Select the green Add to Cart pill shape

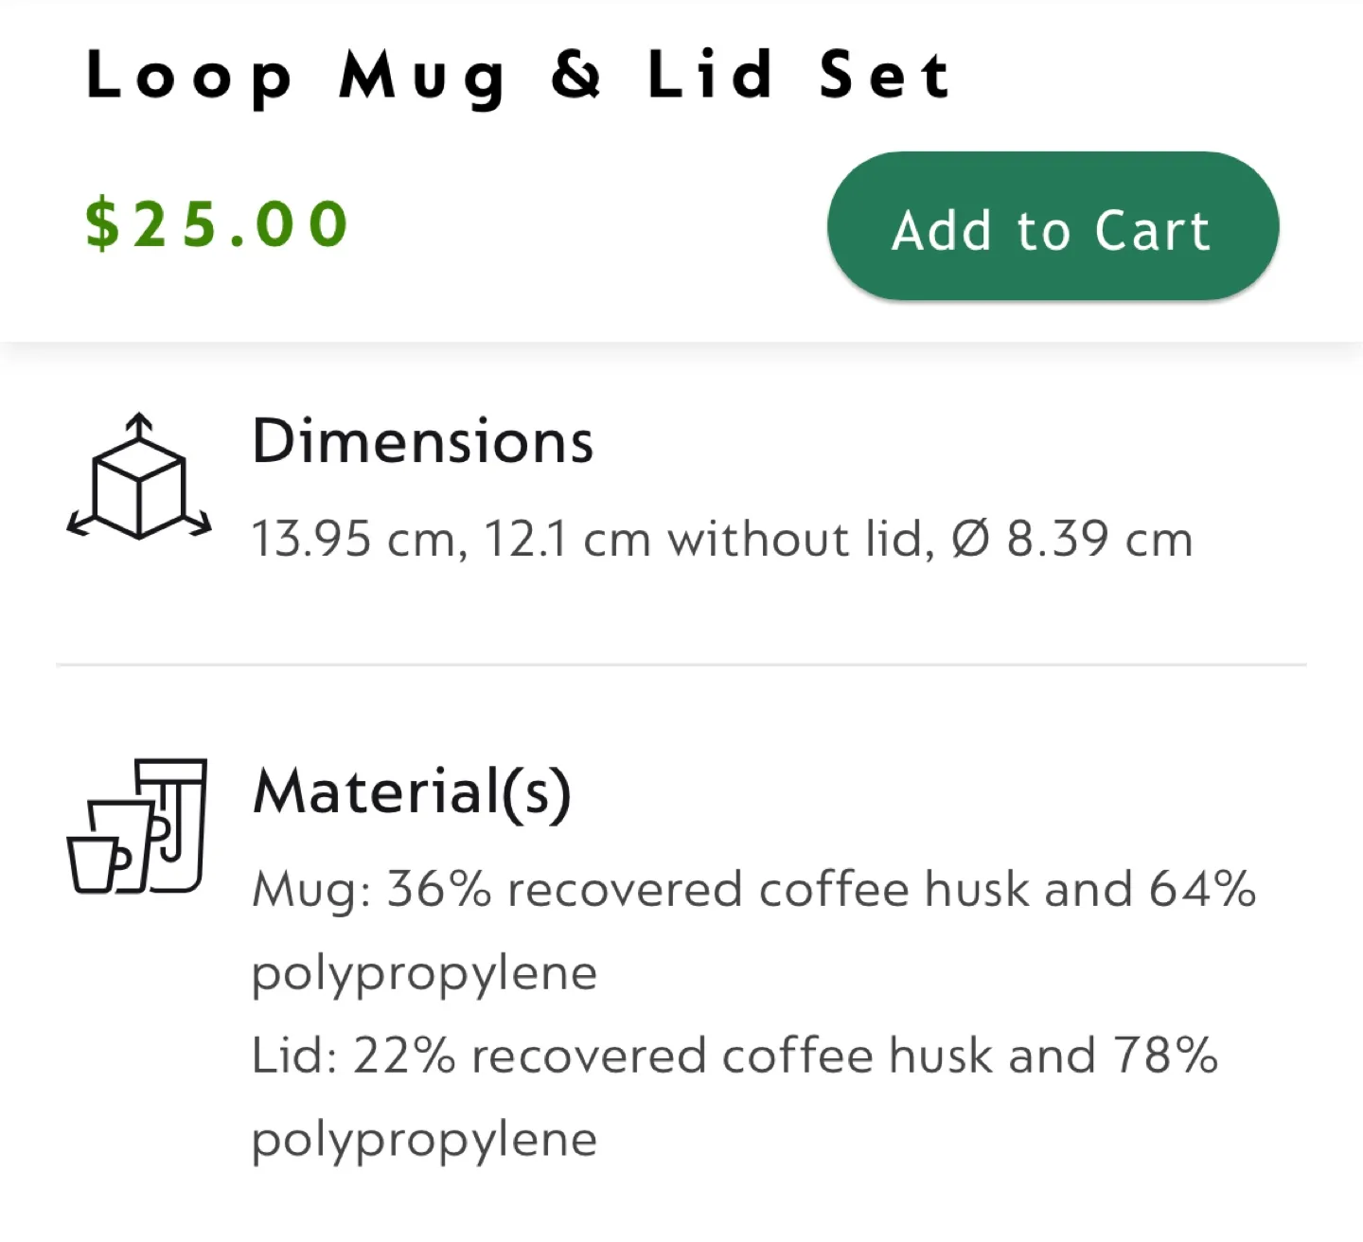(1052, 227)
